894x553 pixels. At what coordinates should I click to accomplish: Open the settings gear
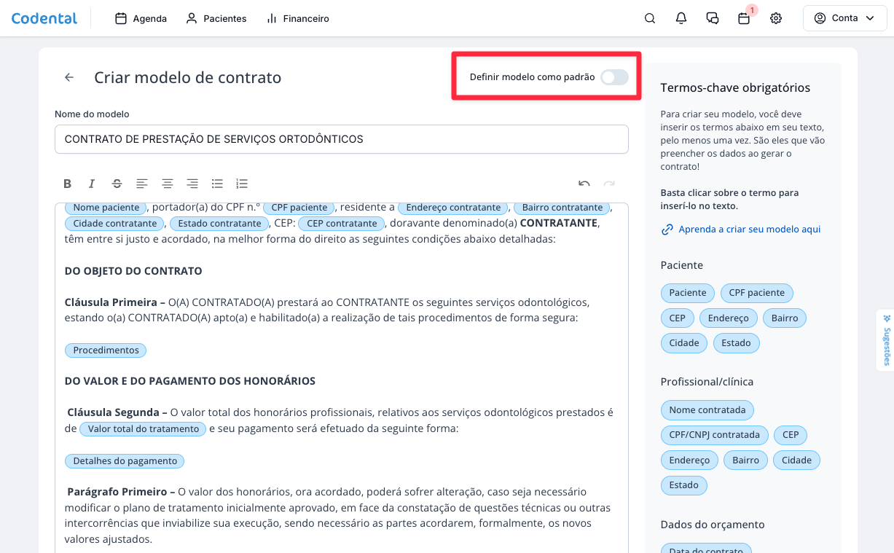tap(776, 18)
